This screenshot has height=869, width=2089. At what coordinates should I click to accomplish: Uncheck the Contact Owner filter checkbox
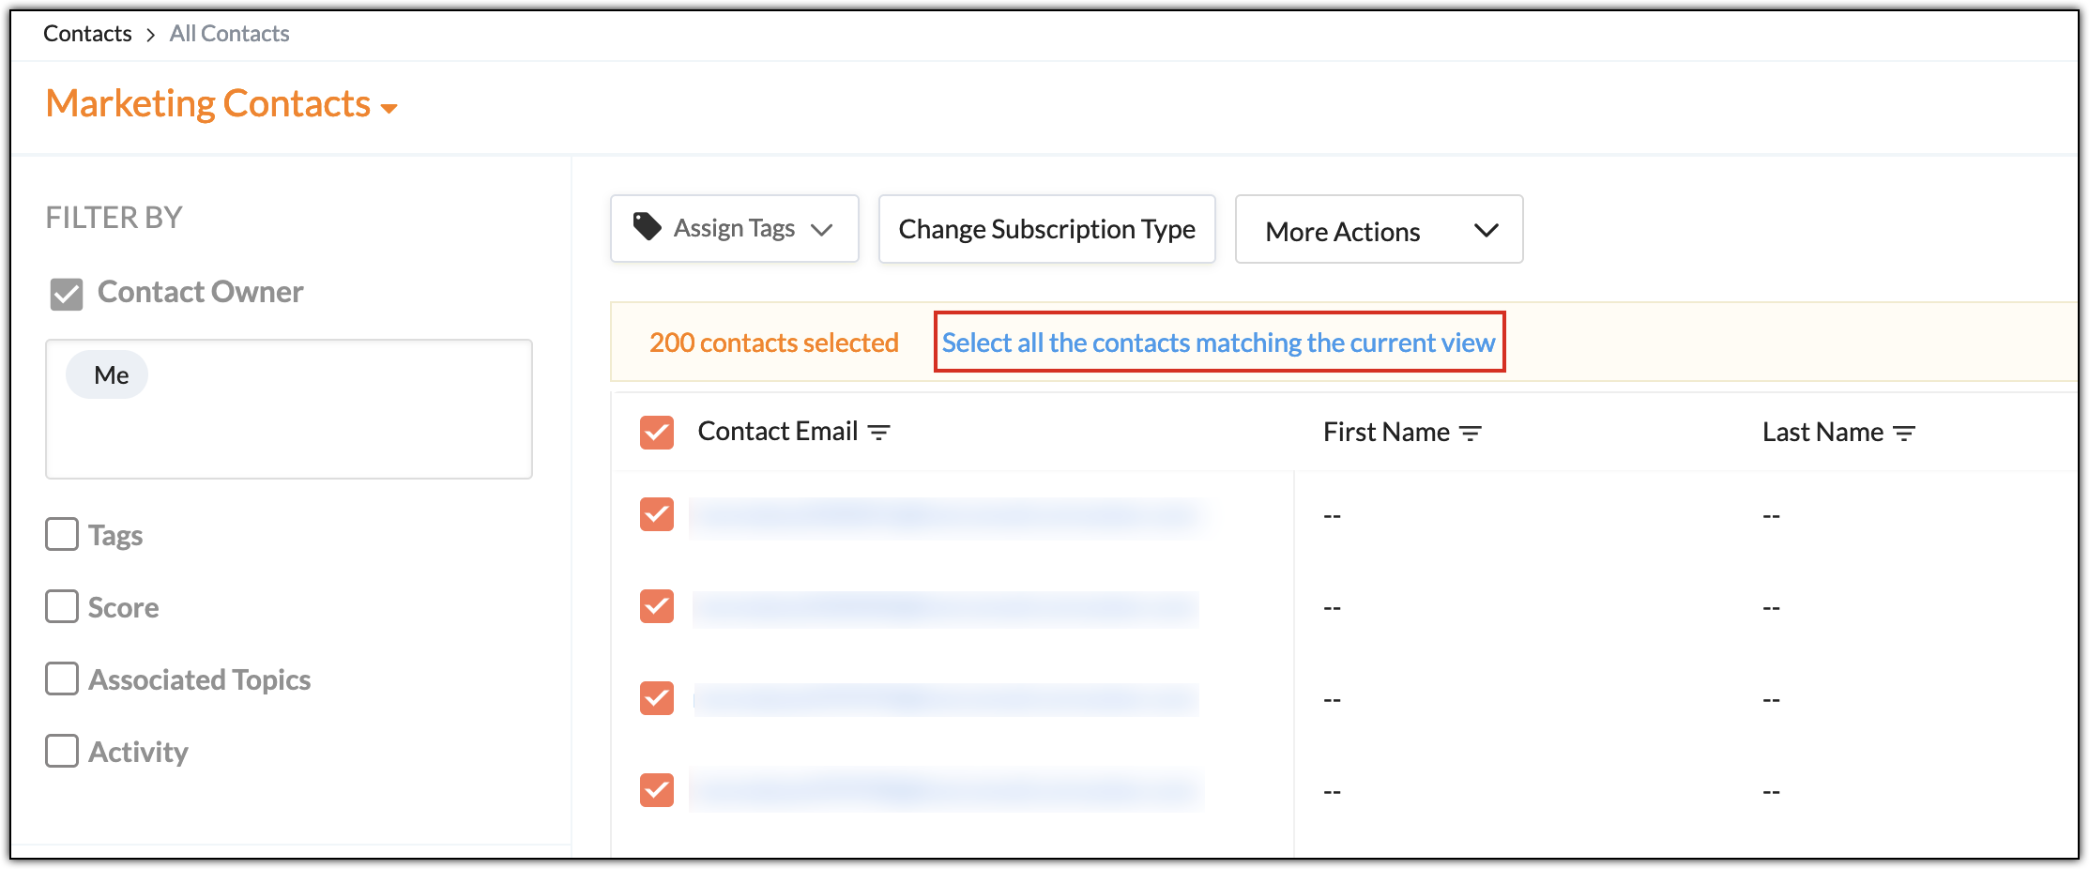click(67, 294)
